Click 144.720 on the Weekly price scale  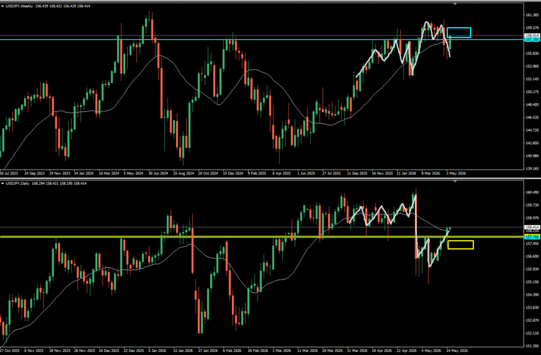tap(533, 130)
